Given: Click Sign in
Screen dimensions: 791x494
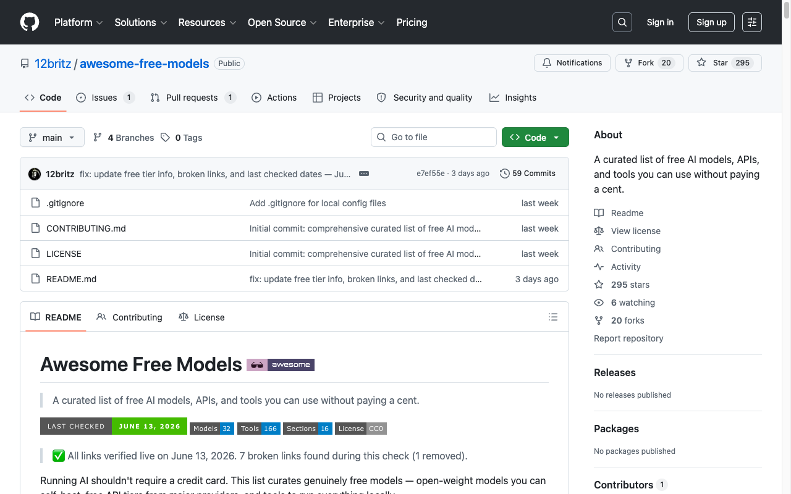Looking at the screenshot, I should (660, 22).
